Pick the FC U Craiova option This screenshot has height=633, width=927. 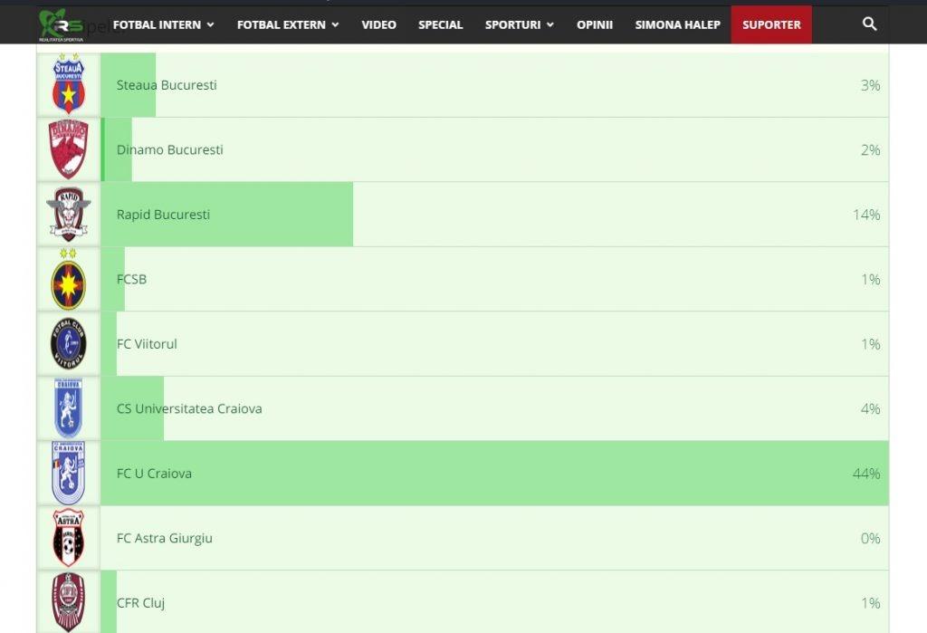494,474
